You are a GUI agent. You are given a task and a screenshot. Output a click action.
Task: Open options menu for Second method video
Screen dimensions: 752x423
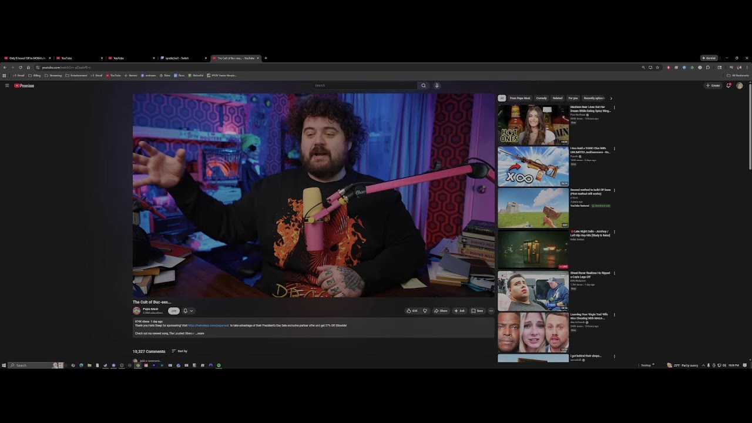tap(615, 191)
